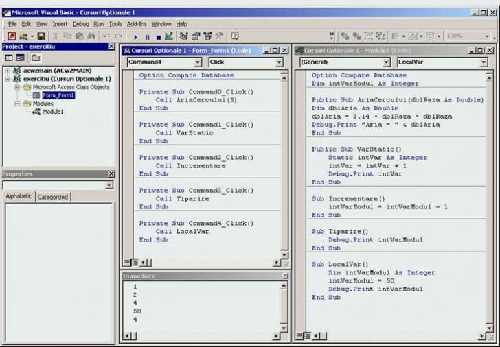Collapse the exercitiu project node
Image resolution: width=500 pixels, height=347 pixels.
(8, 79)
